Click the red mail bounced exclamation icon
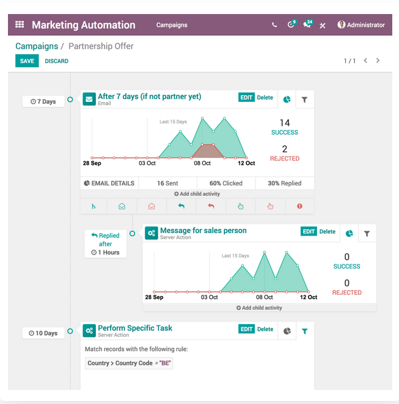 299,206
